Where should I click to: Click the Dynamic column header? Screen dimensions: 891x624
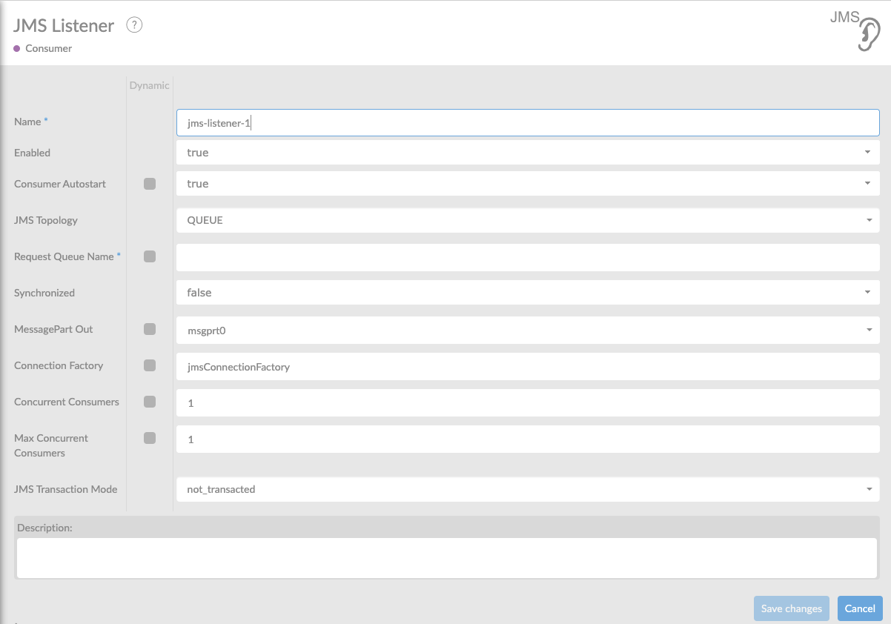coord(150,85)
